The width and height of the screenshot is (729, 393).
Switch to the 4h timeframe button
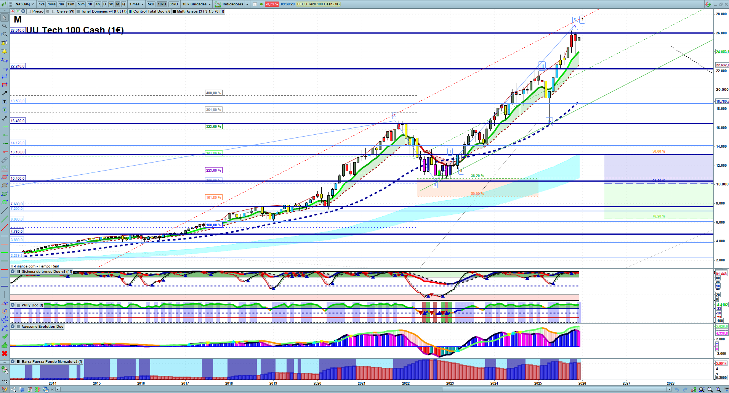98,4
